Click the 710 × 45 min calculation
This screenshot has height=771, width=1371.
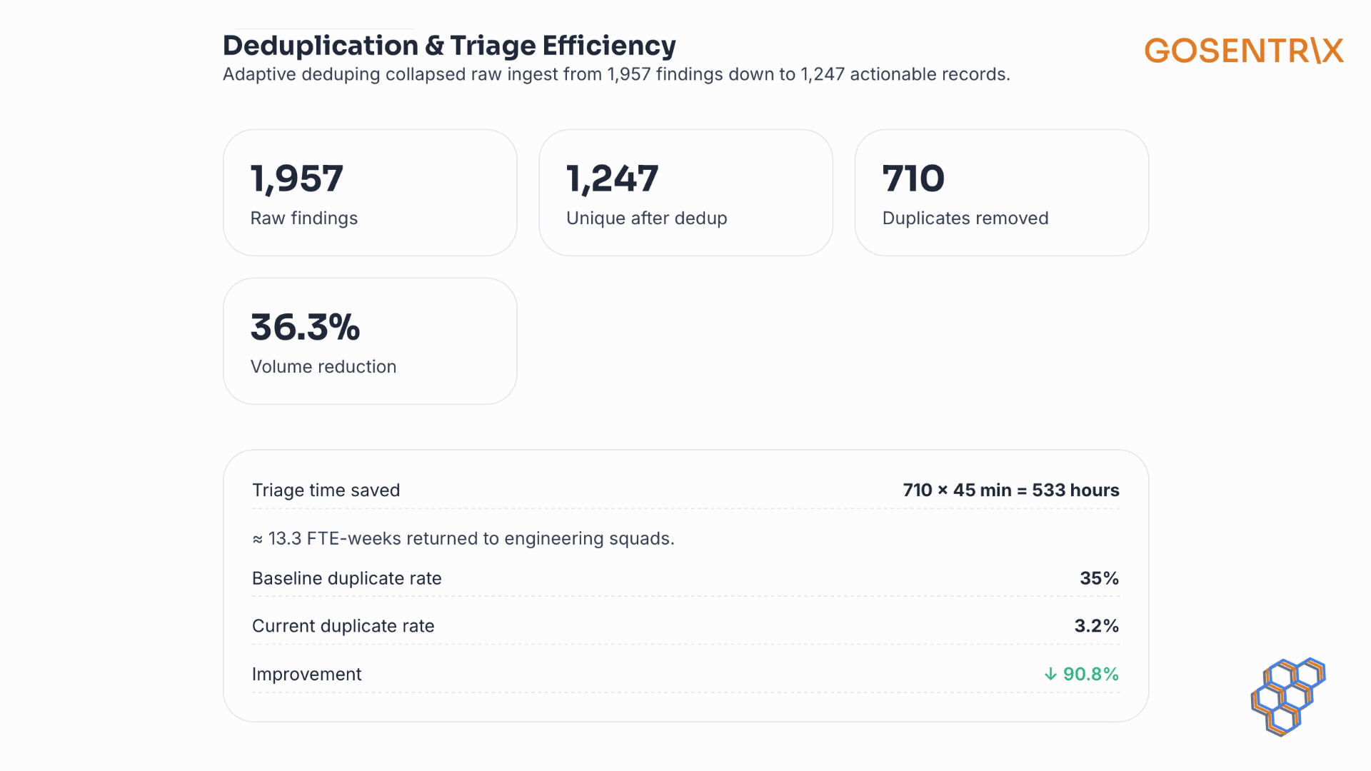pyautogui.click(x=1010, y=490)
